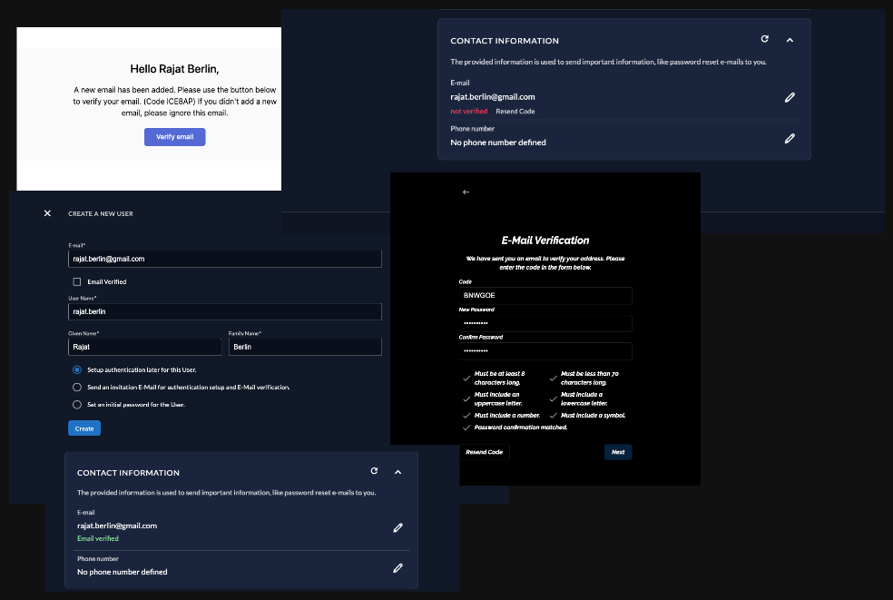The height and width of the screenshot is (600, 893).
Task: Click the green Email verified status text
Action: (x=98, y=538)
